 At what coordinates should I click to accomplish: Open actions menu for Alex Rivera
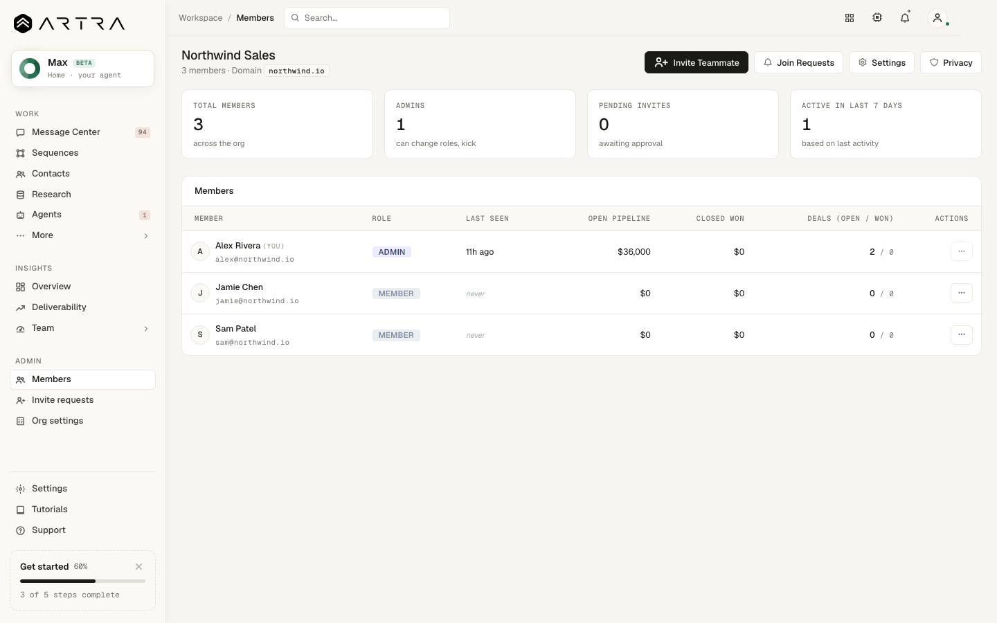pyautogui.click(x=962, y=251)
